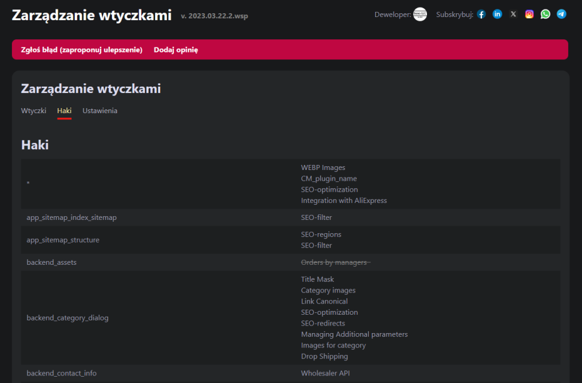Click the Integration with AliExpress entry

pyautogui.click(x=344, y=201)
